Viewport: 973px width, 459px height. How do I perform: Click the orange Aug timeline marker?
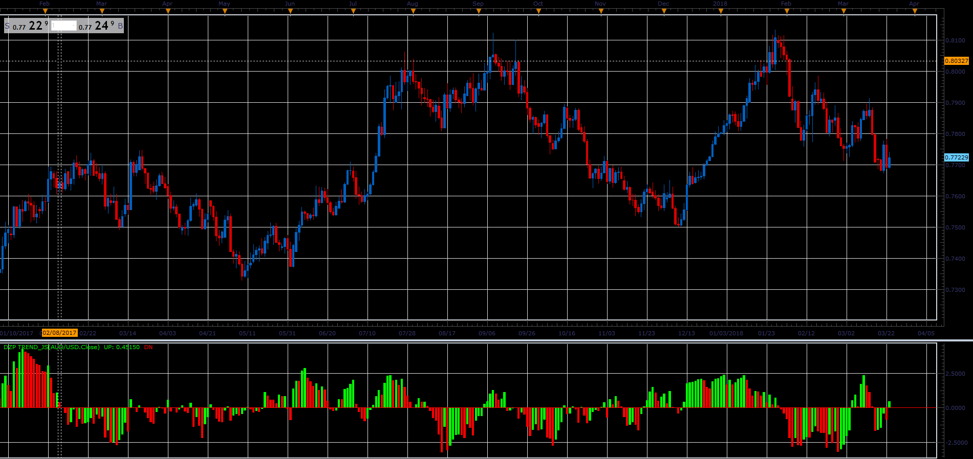413,11
